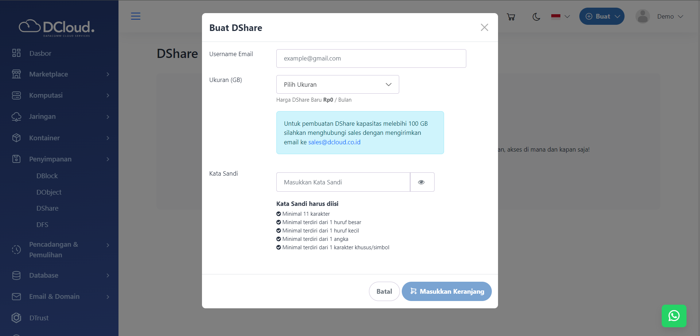Open the shopping cart icon
The image size is (700, 336).
coord(511,17)
